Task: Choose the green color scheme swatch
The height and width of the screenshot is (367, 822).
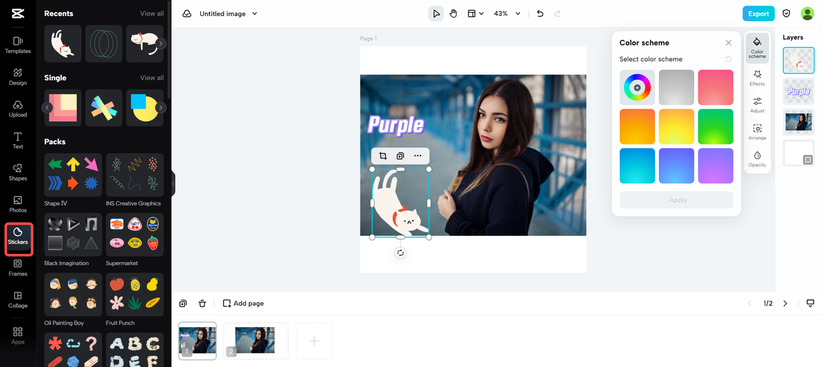Action: click(x=715, y=127)
